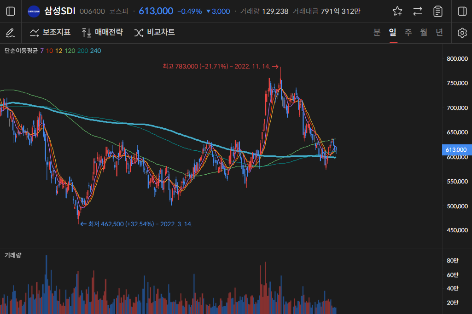Click the 최저 462,500 low annotation
Image resolution: width=472 pixels, height=314 pixels.
click(x=136, y=224)
